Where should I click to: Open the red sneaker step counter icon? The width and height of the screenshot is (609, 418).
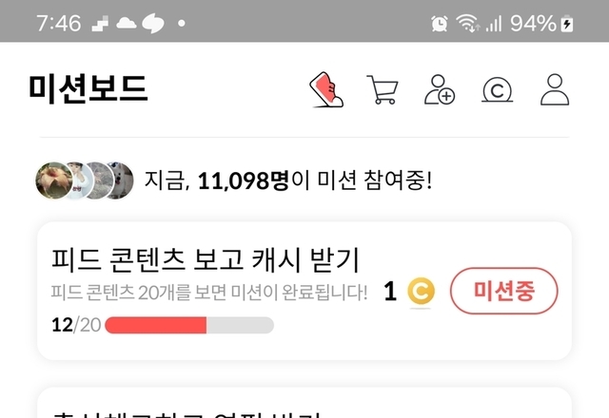[x=326, y=89]
